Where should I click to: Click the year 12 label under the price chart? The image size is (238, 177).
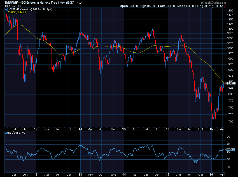click(x=36, y=129)
